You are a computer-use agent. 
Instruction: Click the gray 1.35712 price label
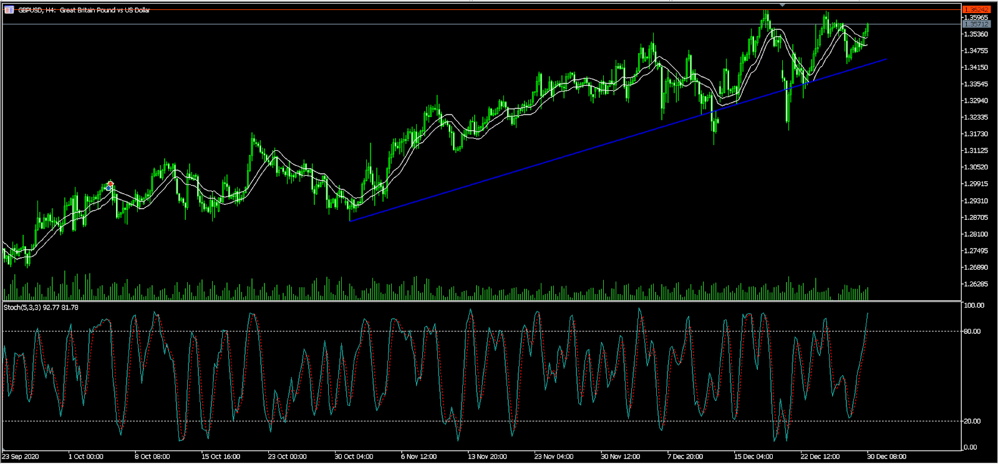point(976,24)
